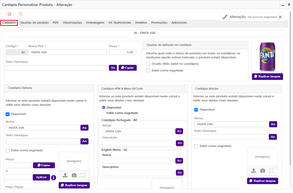The width and height of the screenshot is (293, 193).
Task: Click Aa button beside Balcão Texto Destaque
Action: 273,137
